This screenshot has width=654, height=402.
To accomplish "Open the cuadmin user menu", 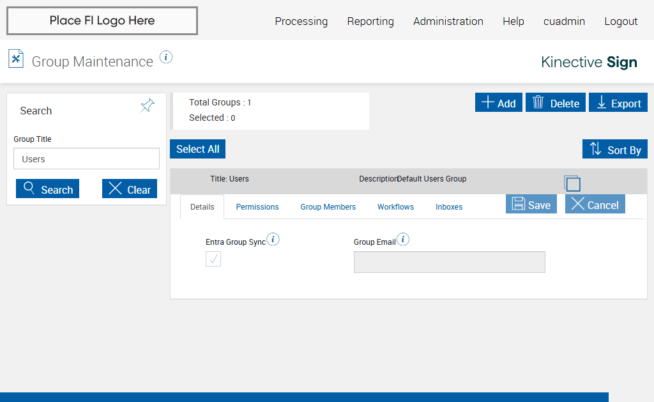I will click(x=564, y=21).
